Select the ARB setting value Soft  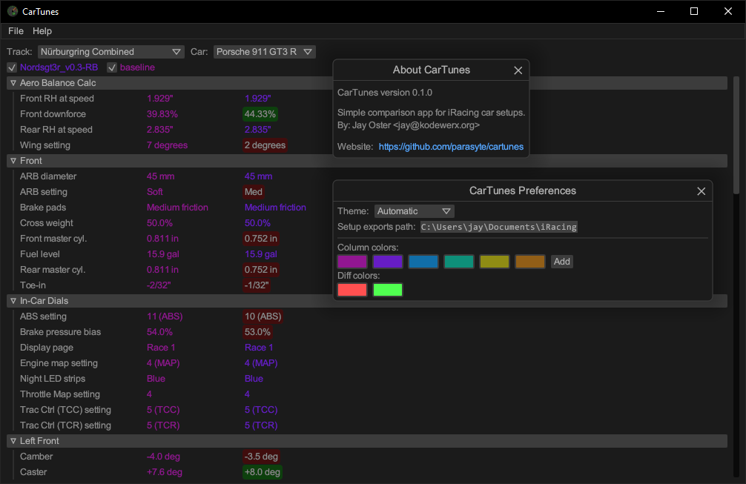[155, 192]
